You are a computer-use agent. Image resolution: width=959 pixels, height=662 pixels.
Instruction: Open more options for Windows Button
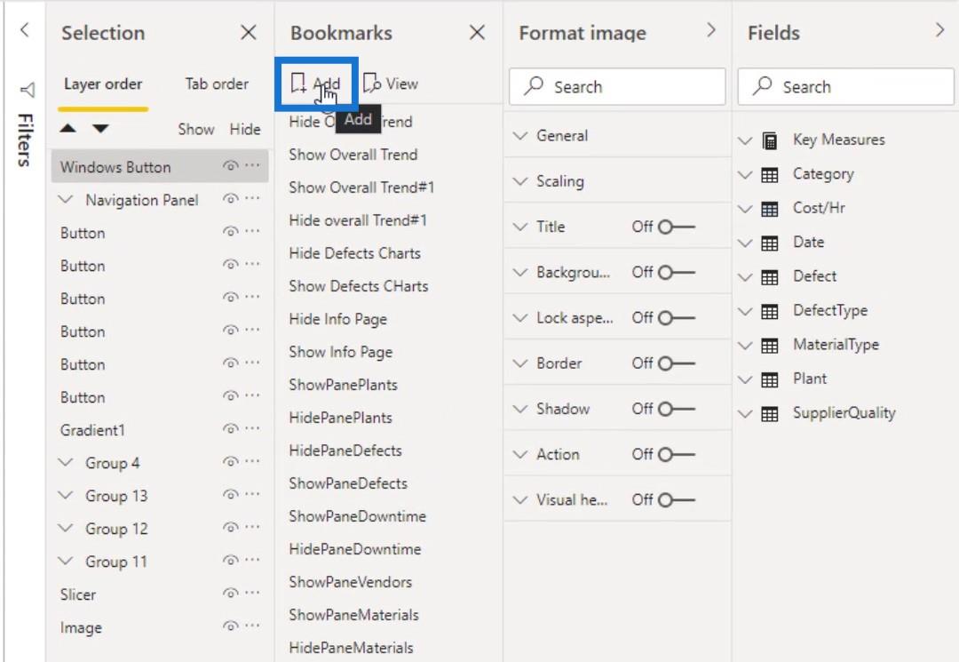coord(252,165)
